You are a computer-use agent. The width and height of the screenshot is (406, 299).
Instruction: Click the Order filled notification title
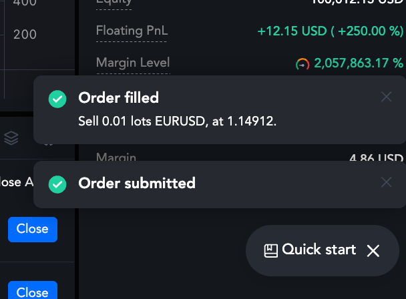(118, 98)
